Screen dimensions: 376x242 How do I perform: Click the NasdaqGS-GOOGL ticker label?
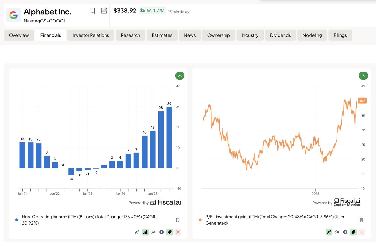pyautogui.click(x=45, y=21)
